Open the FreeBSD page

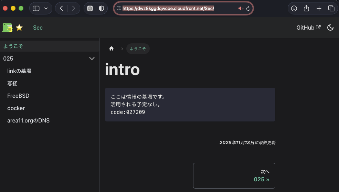tap(18, 96)
